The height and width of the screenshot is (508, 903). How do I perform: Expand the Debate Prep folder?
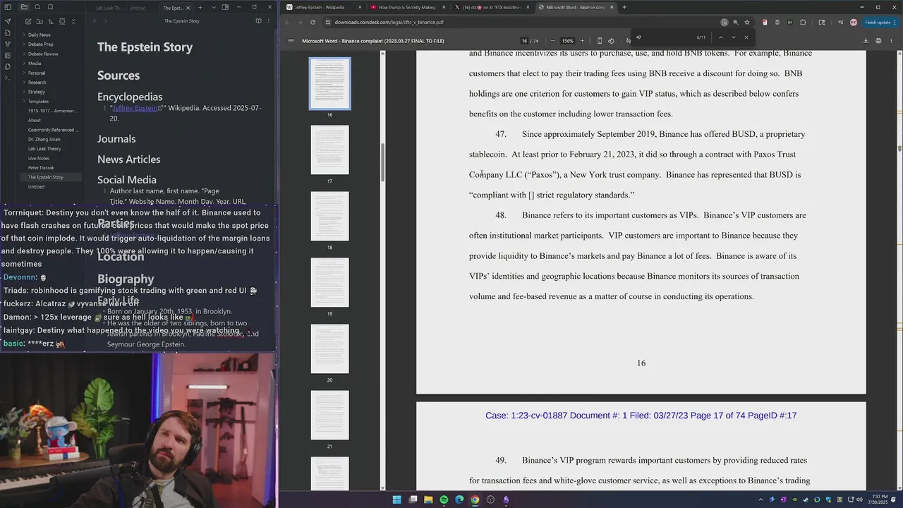tap(24, 44)
